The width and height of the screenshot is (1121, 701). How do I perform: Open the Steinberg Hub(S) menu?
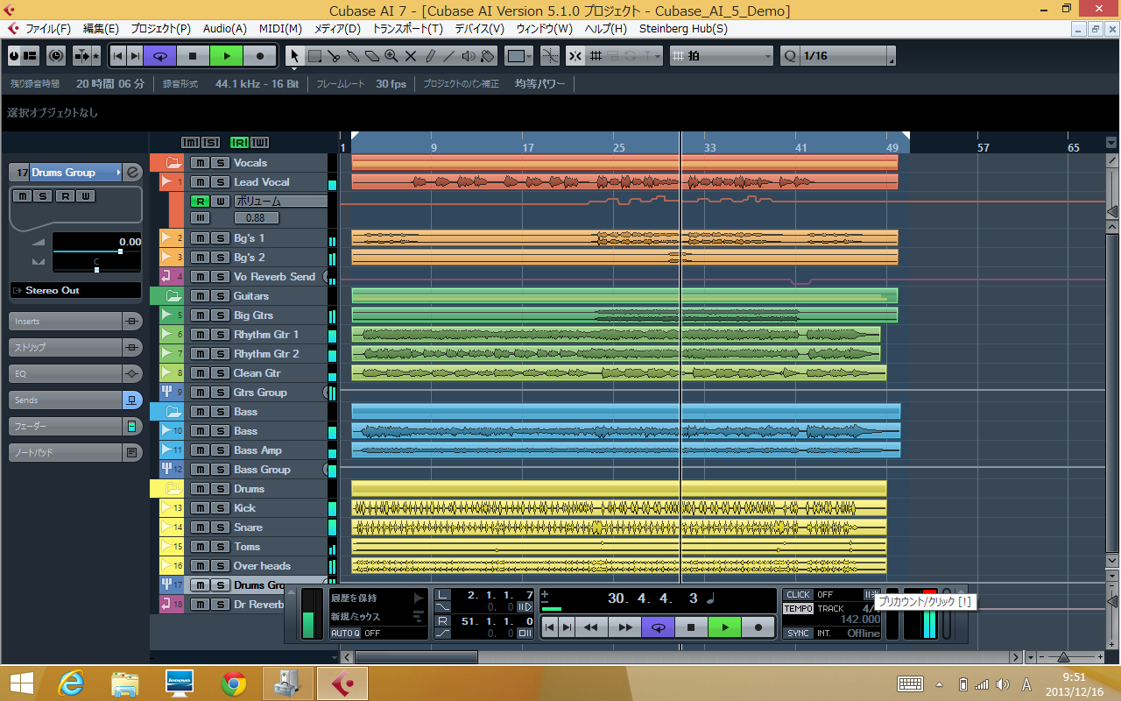click(x=683, y=28)
